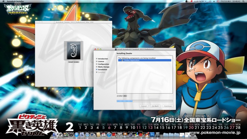
Task: Launch the App Store from the Dock
Action: coord(76,134)
